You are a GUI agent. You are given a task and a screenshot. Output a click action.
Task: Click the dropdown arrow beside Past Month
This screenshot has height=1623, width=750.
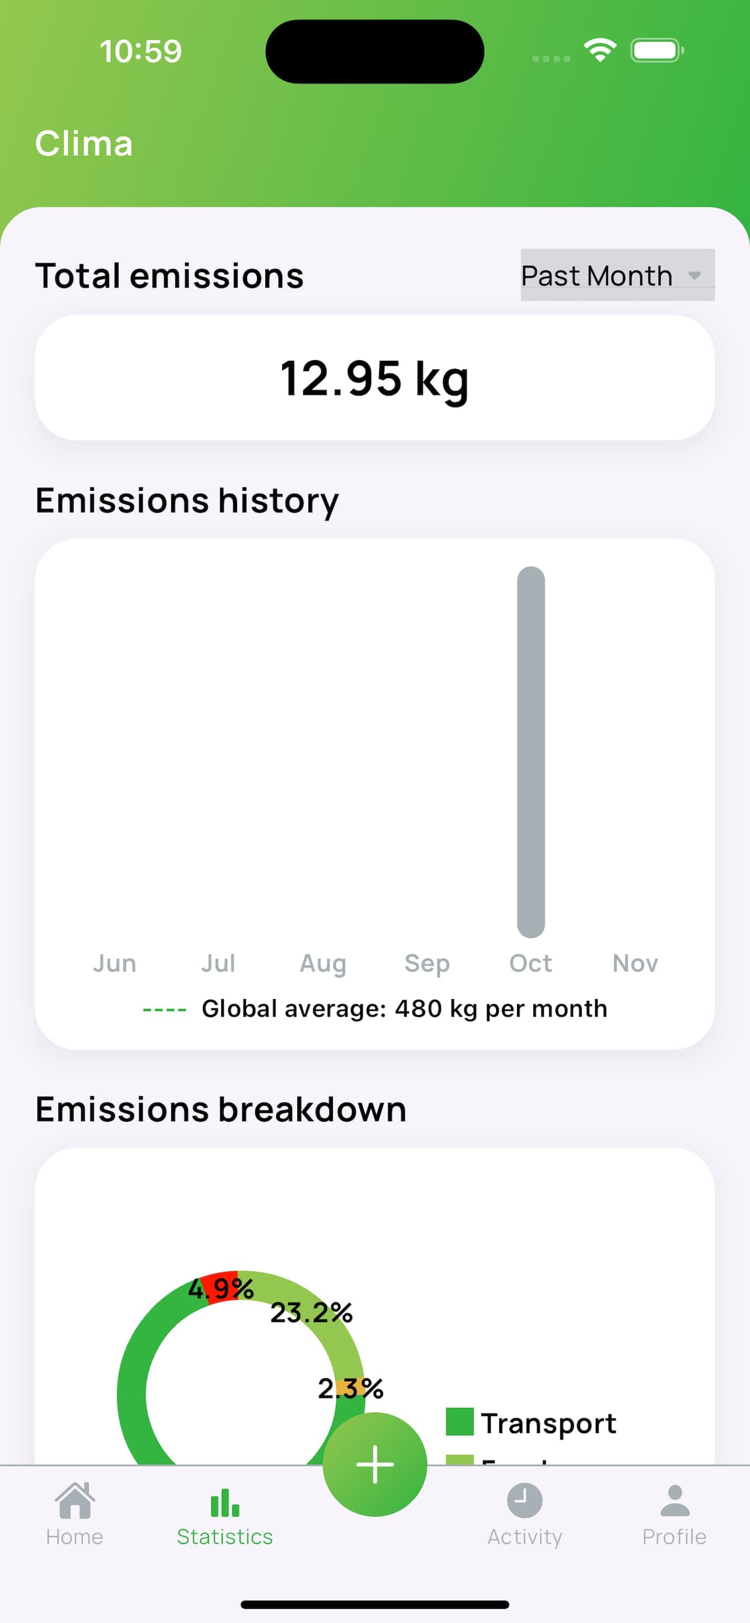click(695, 275)
